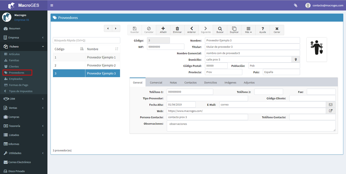Switch to the General tab
Image resolution: width=346 pixels, height=174 pixels.
point(138,82)
